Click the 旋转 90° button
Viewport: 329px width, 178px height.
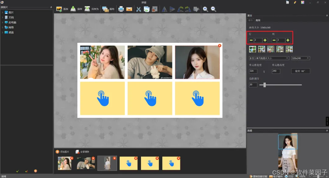coord(300,71)
